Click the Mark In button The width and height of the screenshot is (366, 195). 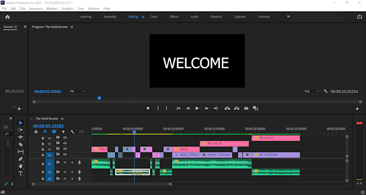[x=158, y=108]
